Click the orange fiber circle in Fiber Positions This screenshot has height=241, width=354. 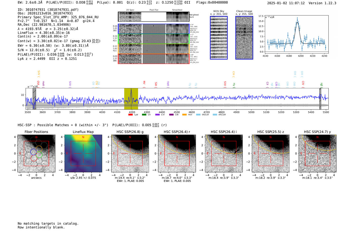[39, 149]
